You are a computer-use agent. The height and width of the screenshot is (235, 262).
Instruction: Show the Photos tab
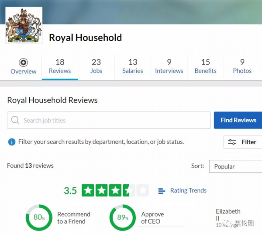[x=242, y=66]
